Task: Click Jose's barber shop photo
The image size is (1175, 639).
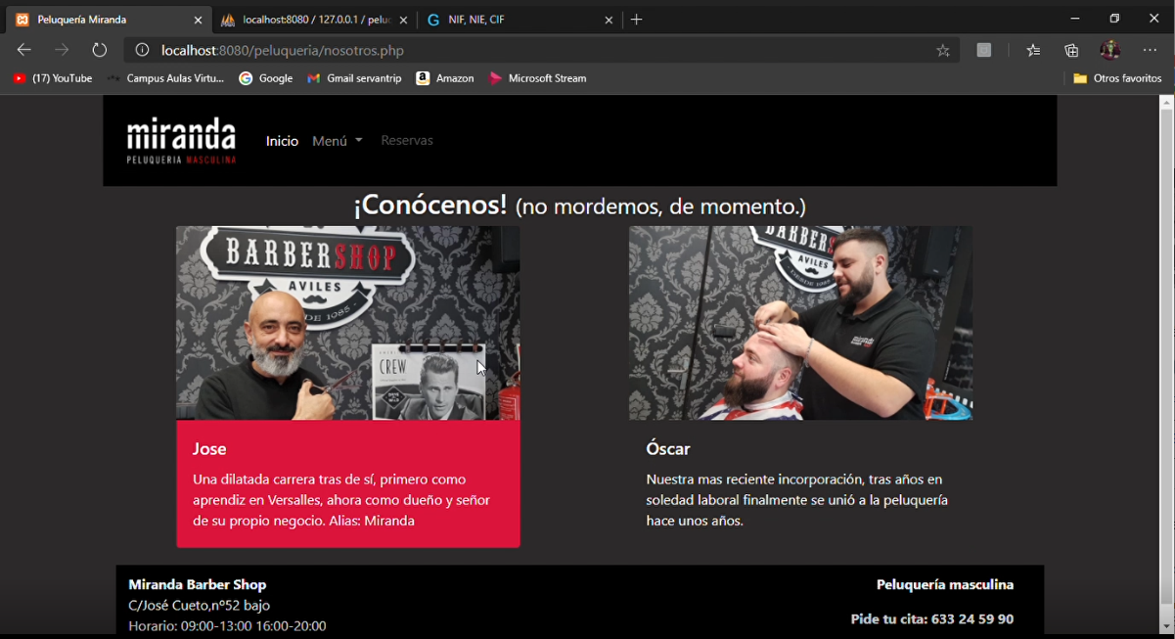Action: (347, 323)
